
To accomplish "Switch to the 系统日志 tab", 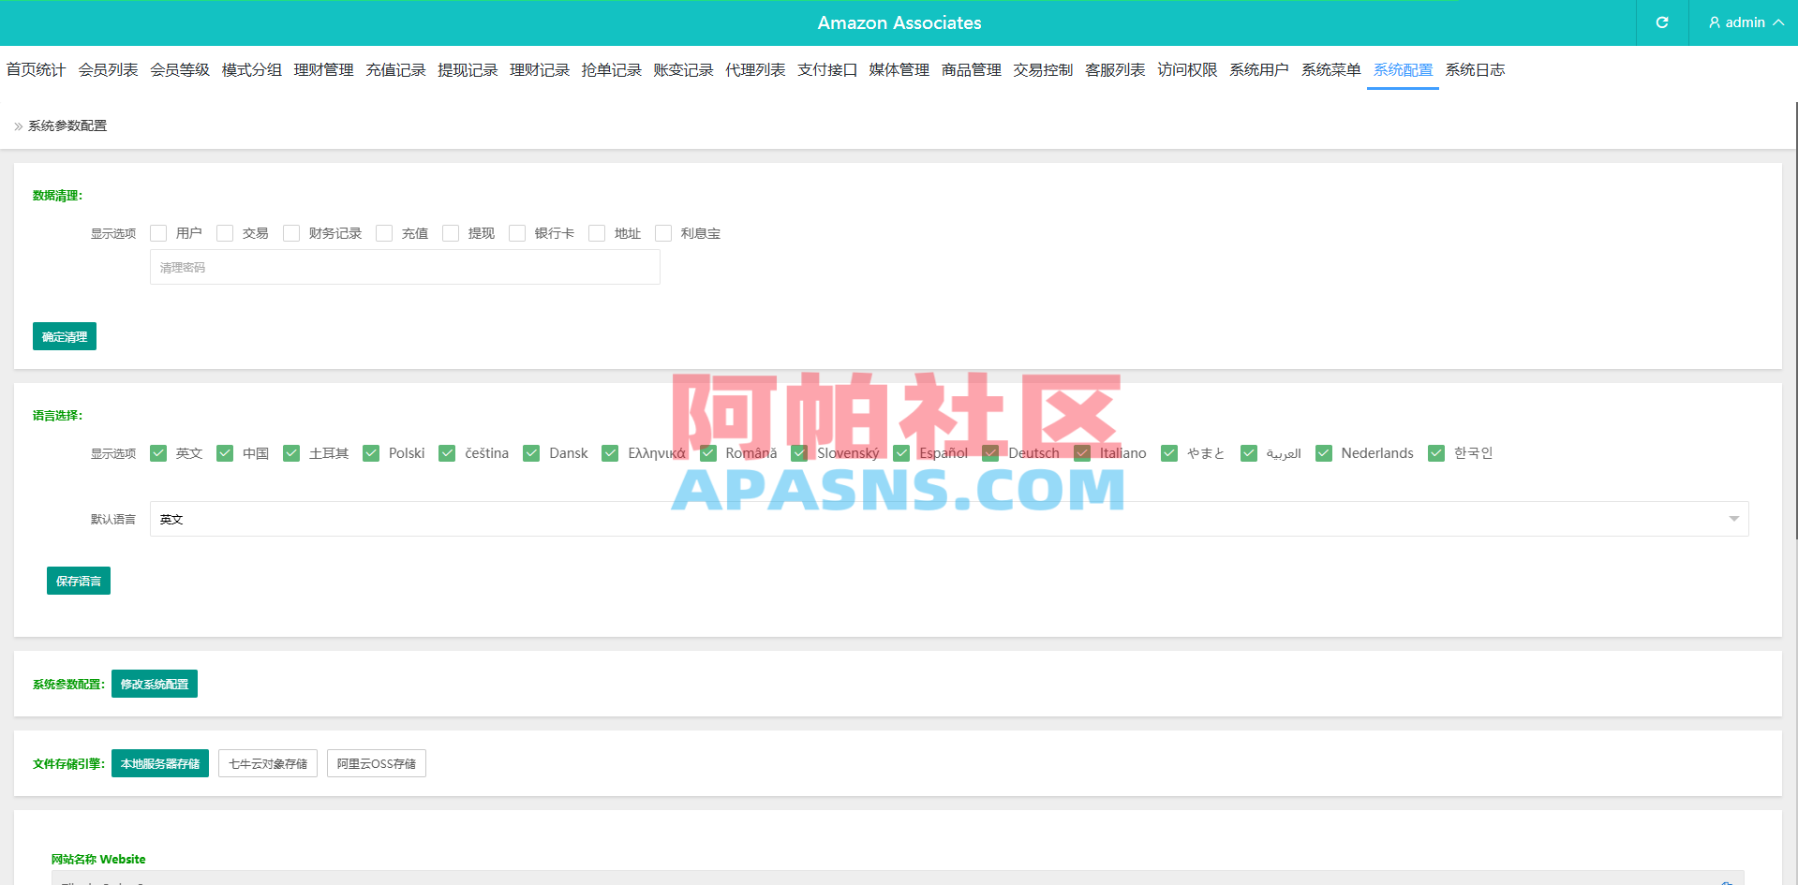I will coord(1474,69).
